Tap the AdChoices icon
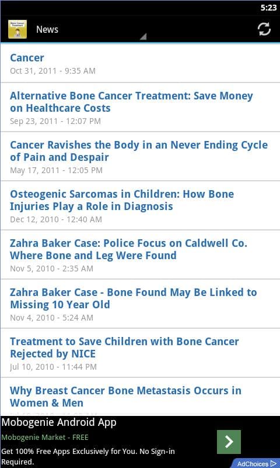 point(258,463)
